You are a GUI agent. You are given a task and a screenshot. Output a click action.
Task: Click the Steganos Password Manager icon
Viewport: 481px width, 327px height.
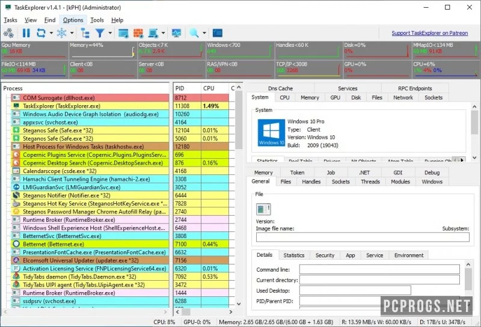pyautogui.click(x=16, y=212)
